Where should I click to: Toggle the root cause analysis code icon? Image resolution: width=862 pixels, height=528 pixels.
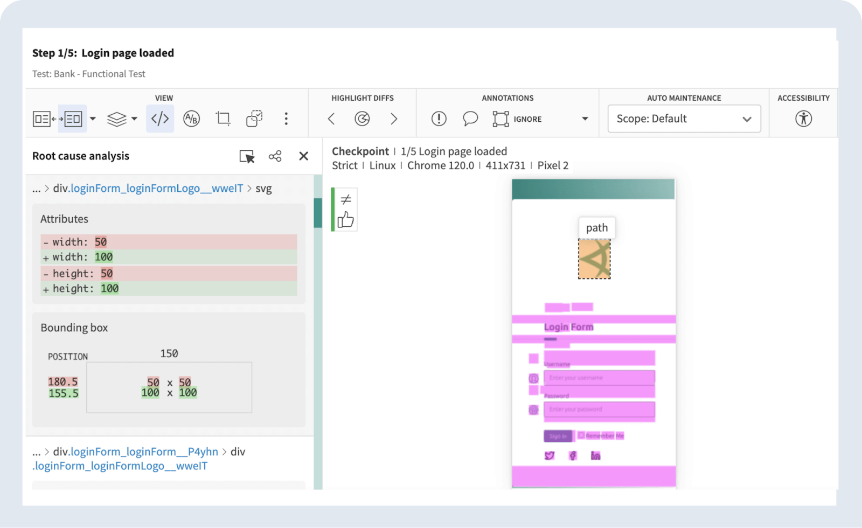click(160, 119)
